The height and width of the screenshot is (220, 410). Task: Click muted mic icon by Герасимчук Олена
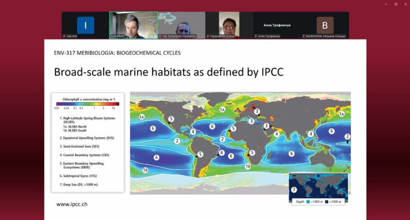tap(208, 36)
